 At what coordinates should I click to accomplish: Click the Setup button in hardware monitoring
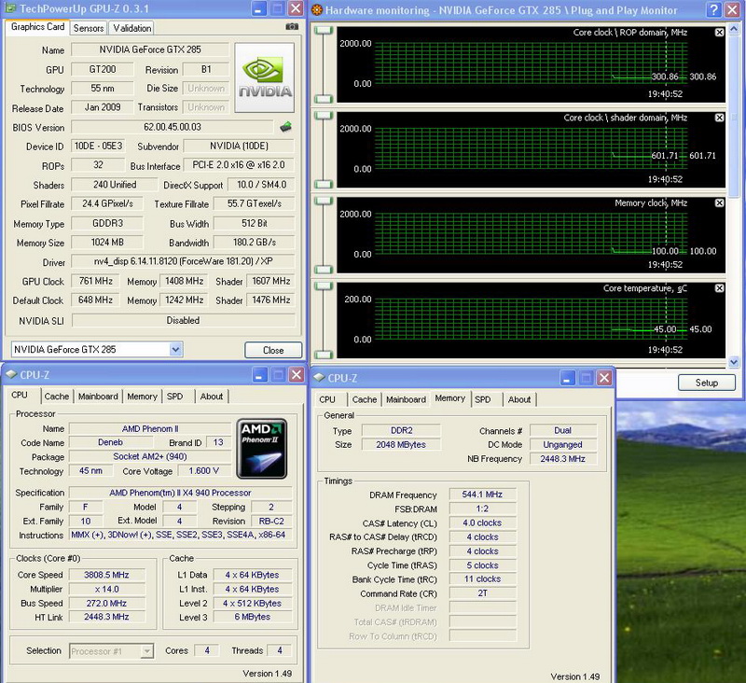click(707, 383)
